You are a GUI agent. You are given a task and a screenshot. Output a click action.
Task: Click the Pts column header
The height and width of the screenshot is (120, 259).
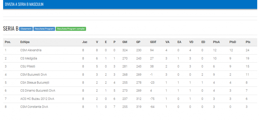point(248,42)
